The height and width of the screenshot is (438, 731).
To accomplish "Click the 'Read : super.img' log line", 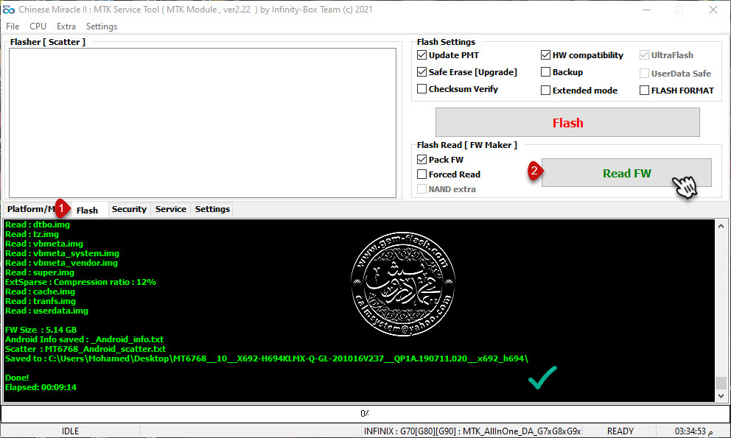I will (40, 272).
